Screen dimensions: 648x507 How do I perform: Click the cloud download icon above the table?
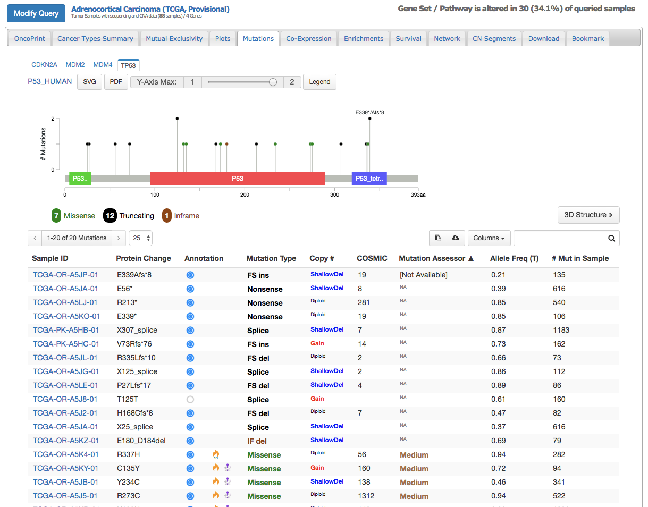[x=456, y=238]
